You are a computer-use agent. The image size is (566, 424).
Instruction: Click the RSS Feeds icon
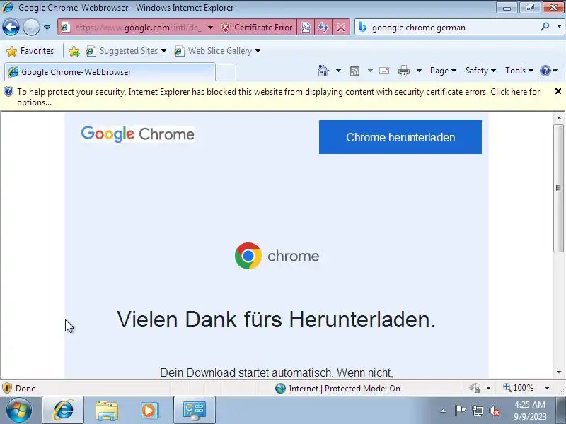click(x=354, y=71)
